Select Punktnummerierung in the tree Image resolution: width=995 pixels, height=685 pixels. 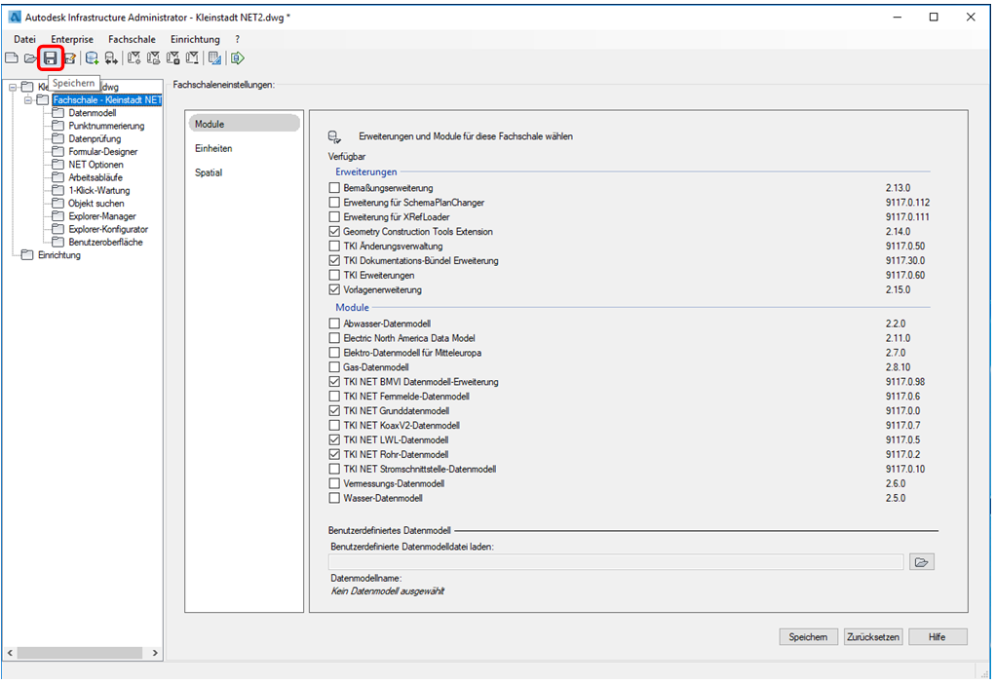click(x=106, y=126)
